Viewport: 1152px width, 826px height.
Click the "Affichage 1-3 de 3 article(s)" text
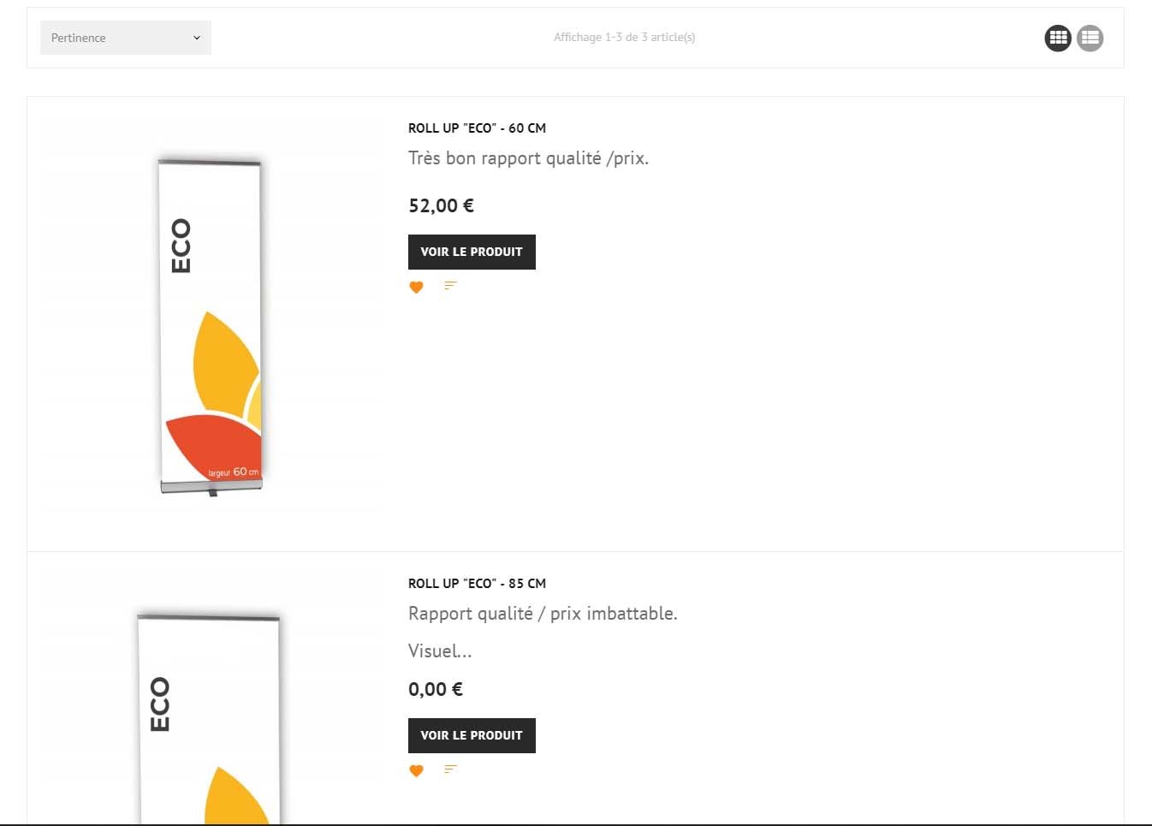624,37
